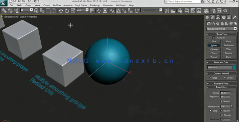Open the Layer Manager
This screenshot has height=122, width=239.
[x=180, y=11]
